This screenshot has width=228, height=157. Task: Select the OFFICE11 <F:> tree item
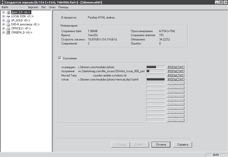21,28
